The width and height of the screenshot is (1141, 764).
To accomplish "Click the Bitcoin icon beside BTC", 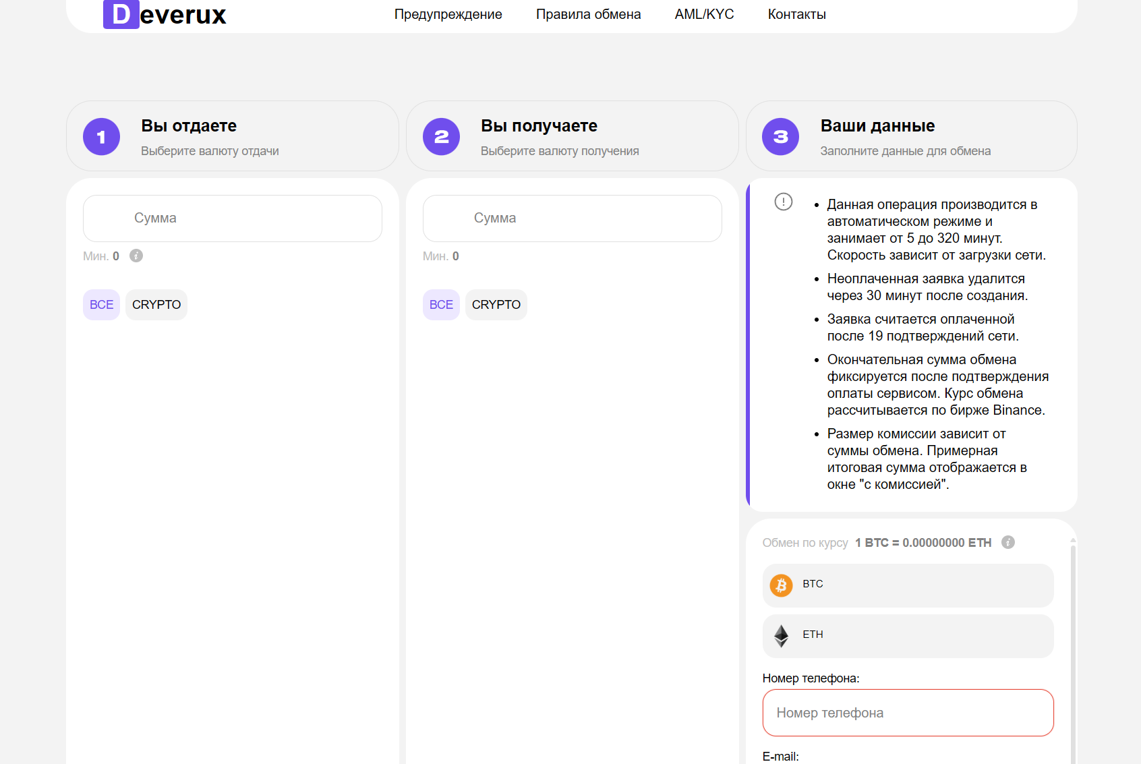I will [x=782, y=585].
